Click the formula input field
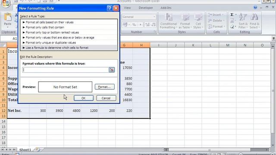 click(66, 70)
